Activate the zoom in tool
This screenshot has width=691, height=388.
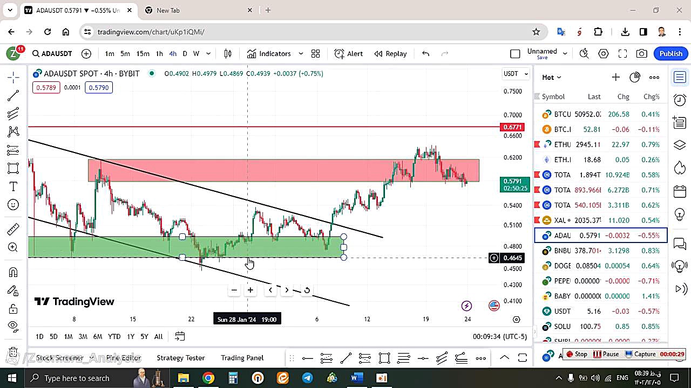click(x=13, y=247)
